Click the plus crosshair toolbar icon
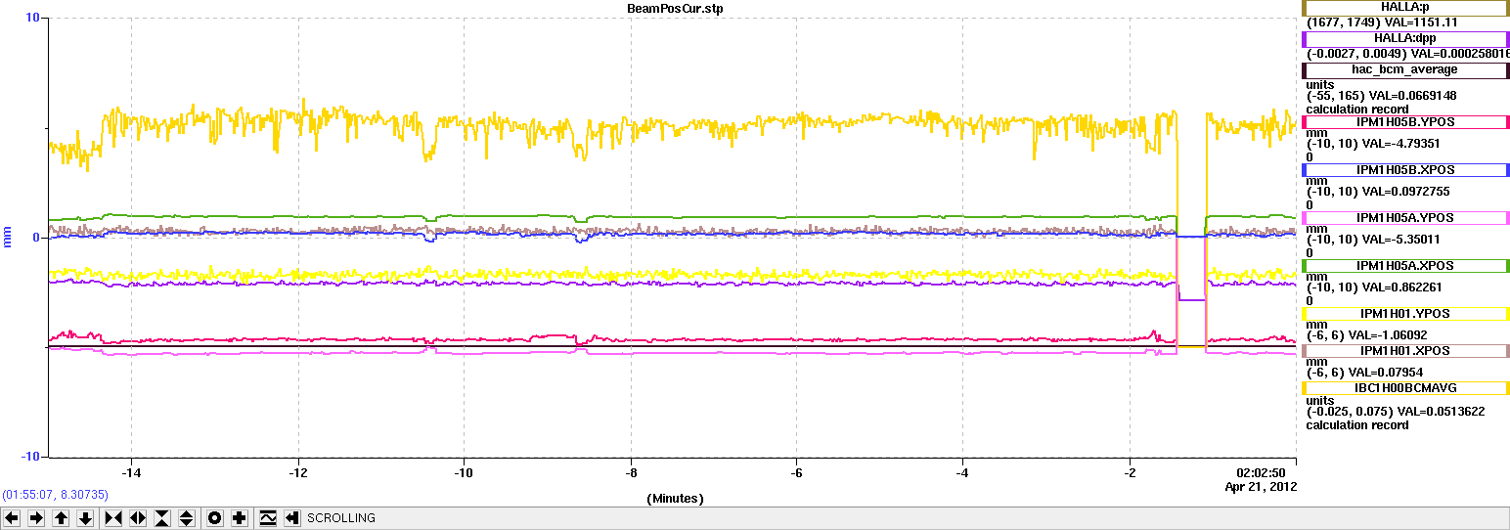The image size is (1510, 530). pos(239,518)
